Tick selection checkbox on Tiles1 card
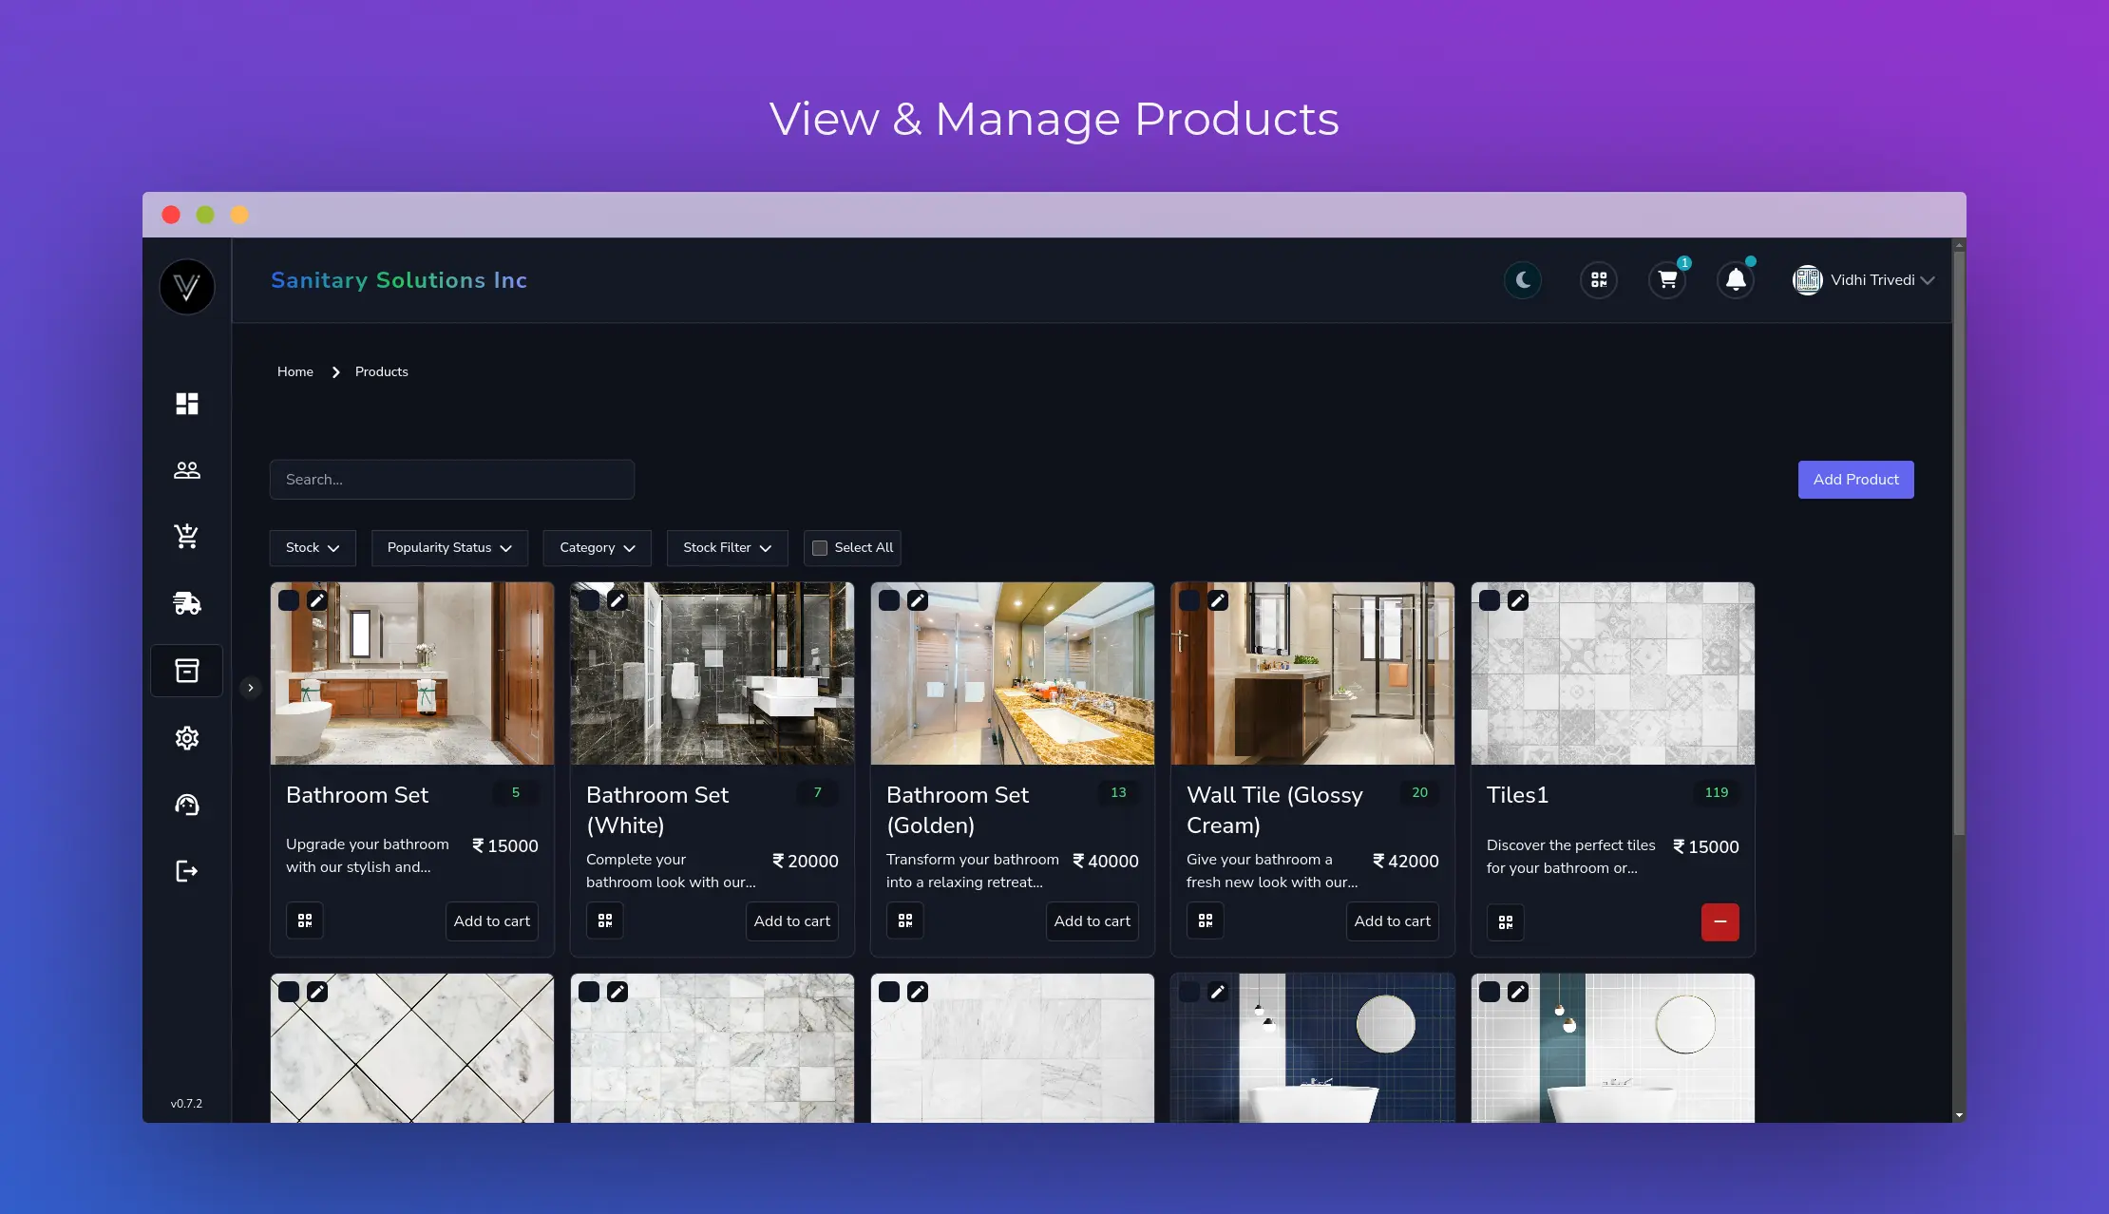2109x1214 pixels. pyautogui.click(x=1490, y=600)
